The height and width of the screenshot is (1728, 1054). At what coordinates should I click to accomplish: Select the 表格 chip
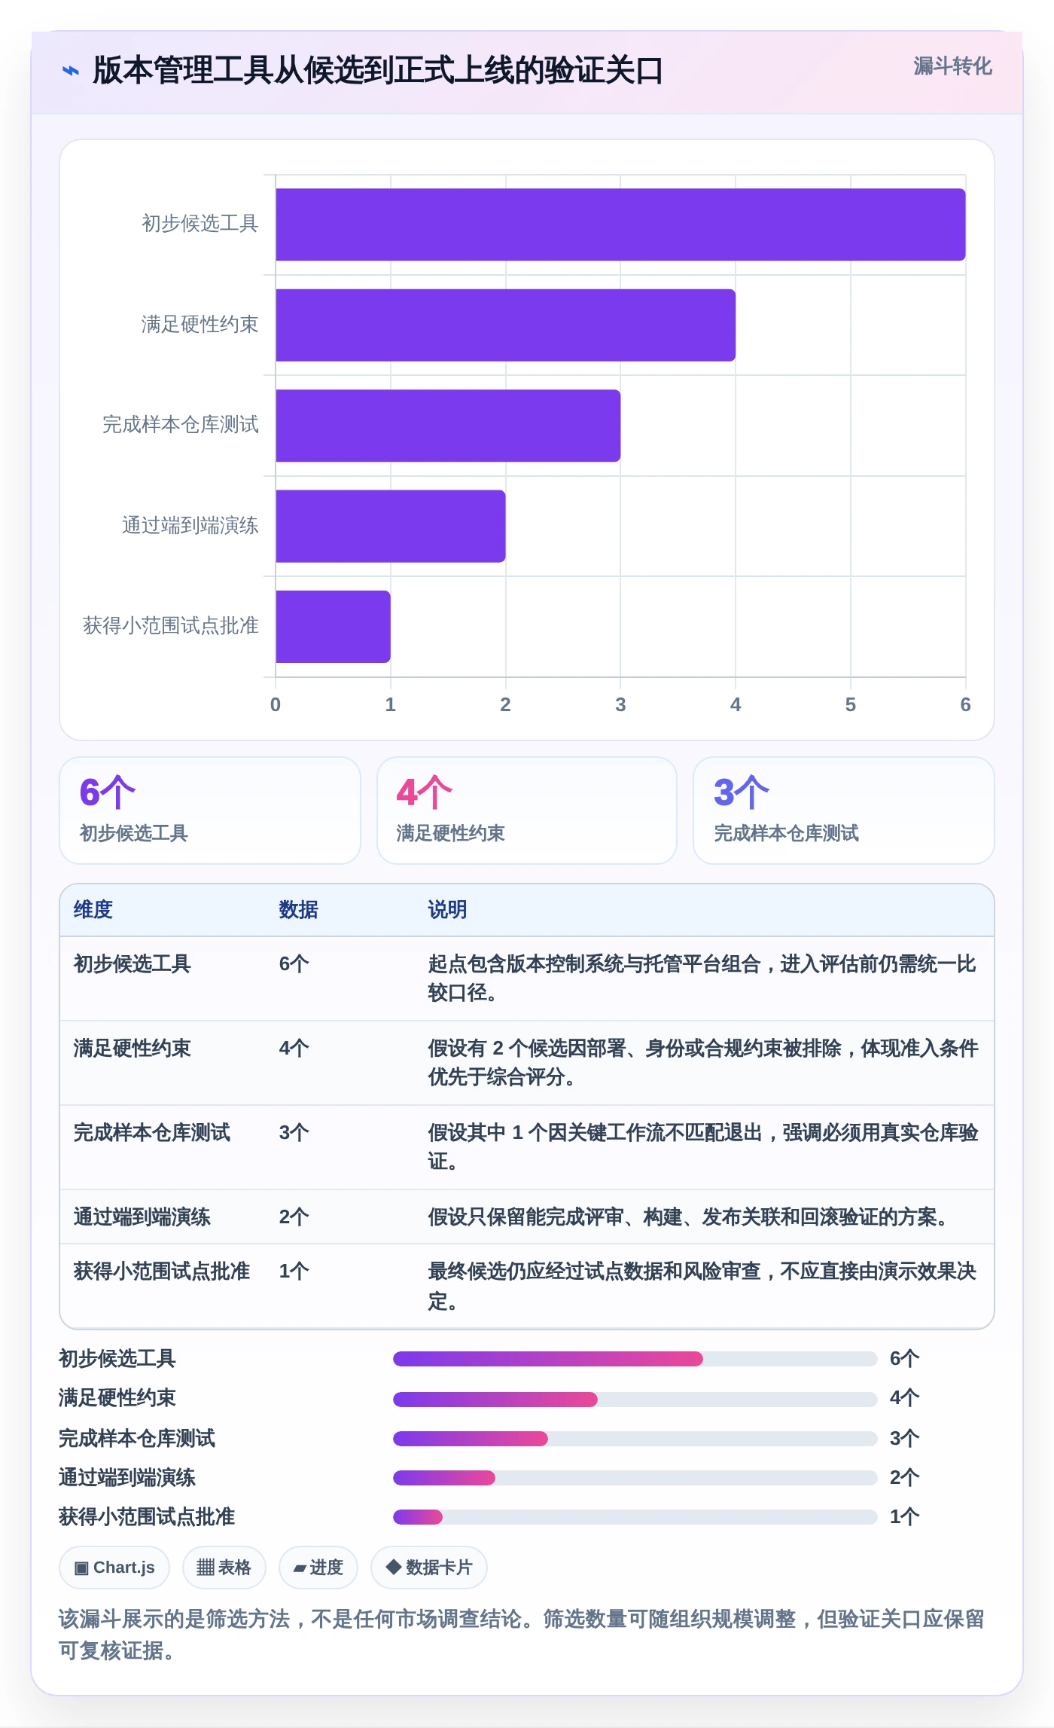(x=224, y=1568)
